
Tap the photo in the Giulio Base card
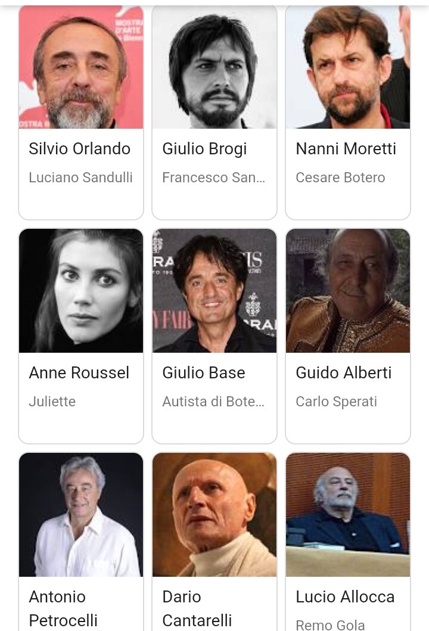coord(214,291)
